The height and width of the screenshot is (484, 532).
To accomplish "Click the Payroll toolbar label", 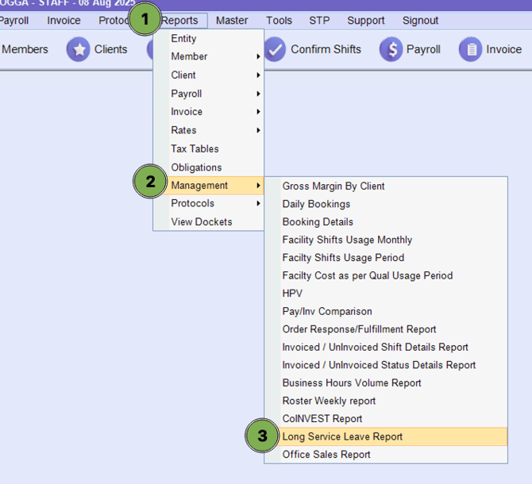I will click(x=423, y=49).
